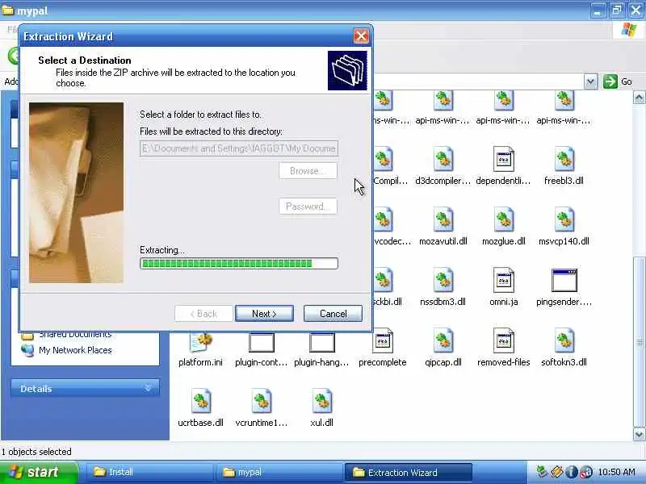Select the removed-files file icon

click(503, 340)
